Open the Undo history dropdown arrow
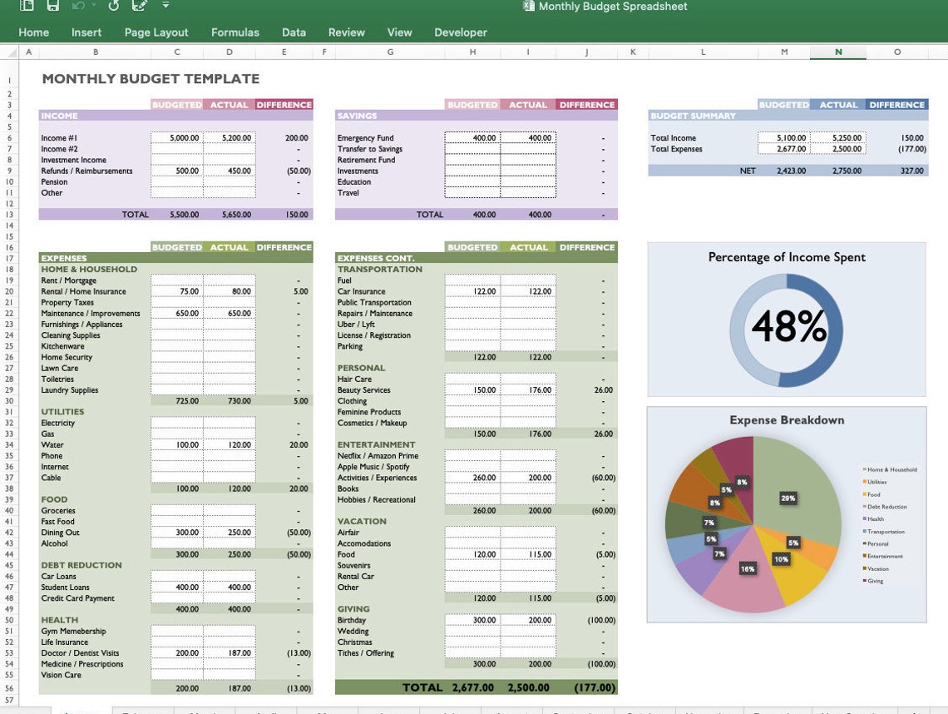The height and width of the screenshot is (714, 948). coord(94,6)
